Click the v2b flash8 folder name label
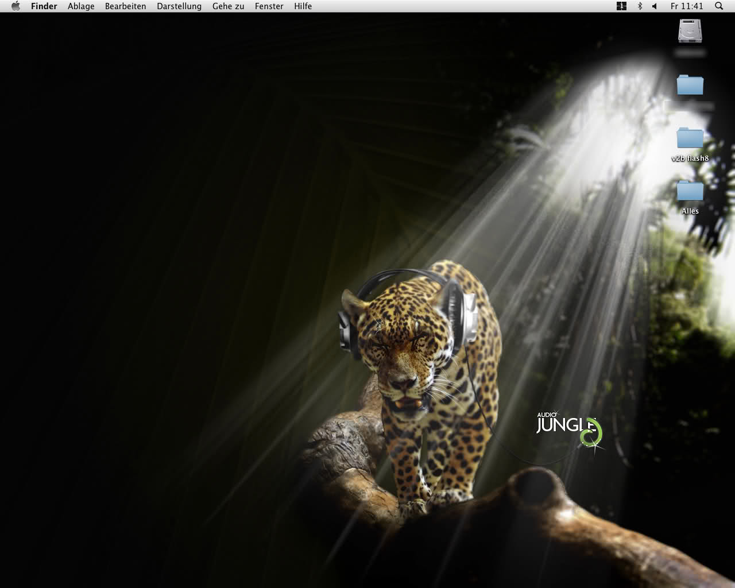Viewport: 735px width, 588px height. [690, 158]
